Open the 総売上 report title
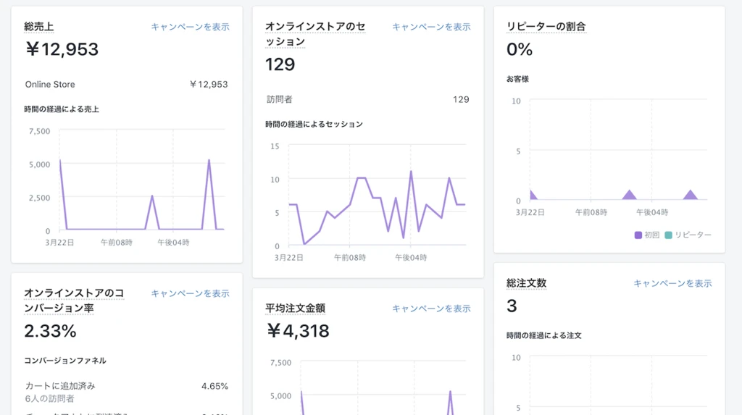This screenshot has width=742, height=415. pyautogui.click(x=39, y=27)
